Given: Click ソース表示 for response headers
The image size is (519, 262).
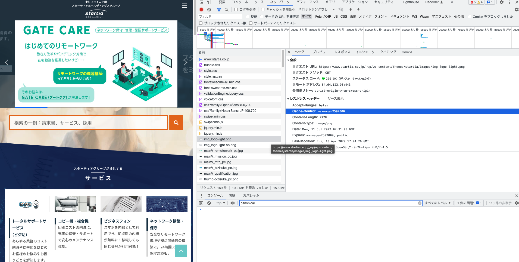Looking at the screenshot, I should [x=336, y=98].
